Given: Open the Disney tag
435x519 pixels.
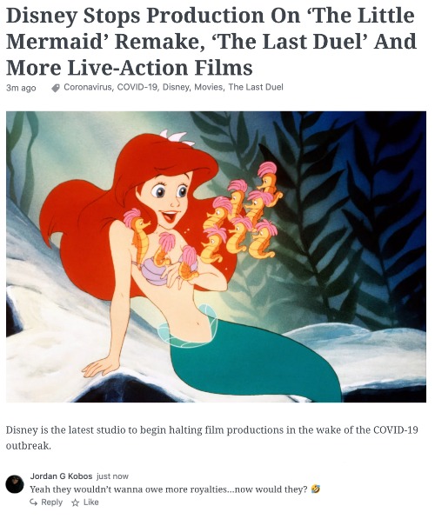Looking at the screenshot, I should (x=177, y=87).
